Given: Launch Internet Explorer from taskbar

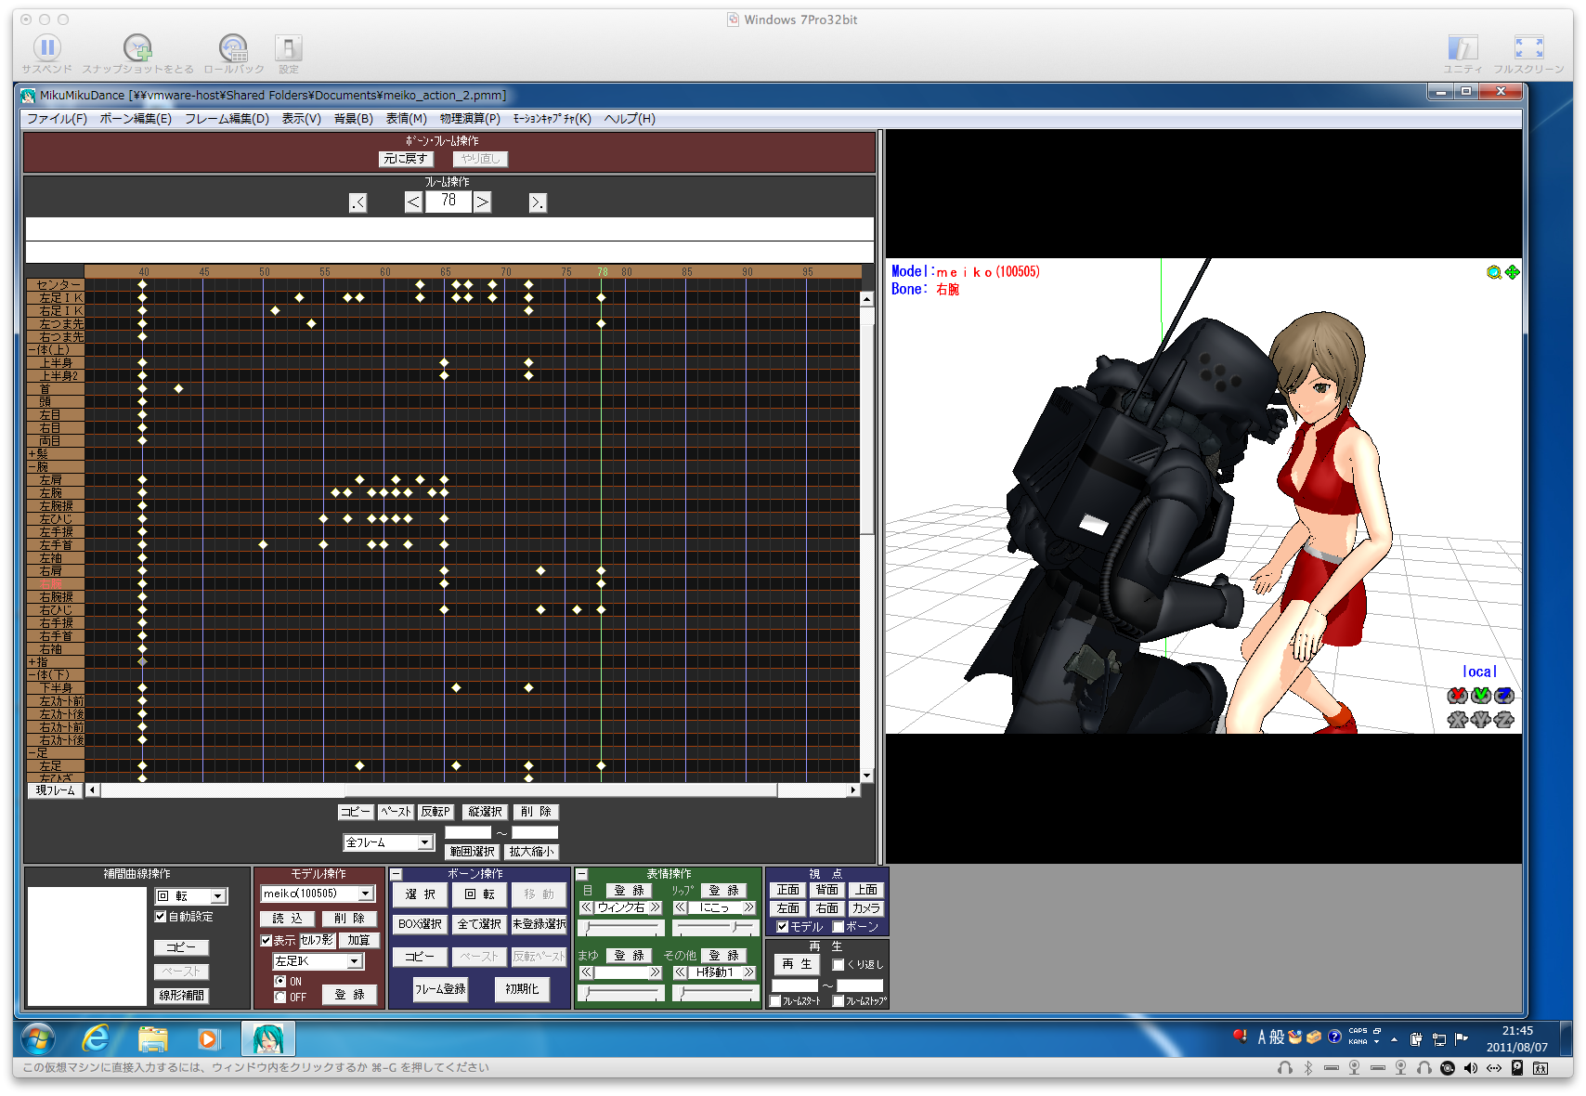Looking at the screenshot, I should point(96,1038).
